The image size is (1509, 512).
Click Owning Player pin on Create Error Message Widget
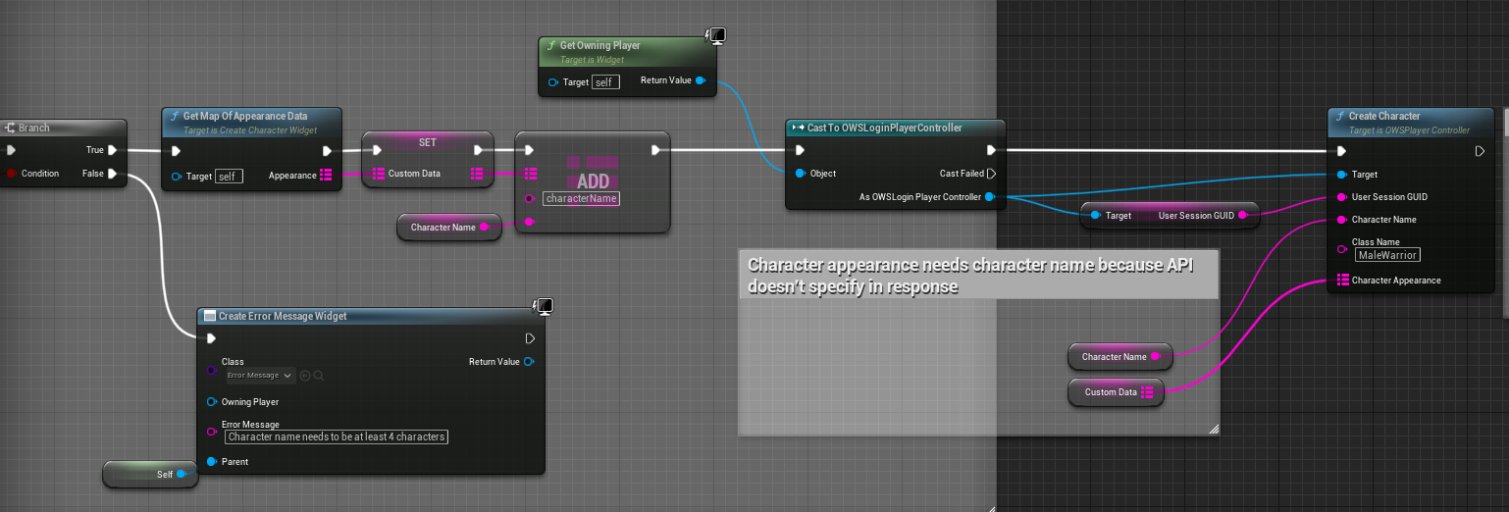click(211, 402)
